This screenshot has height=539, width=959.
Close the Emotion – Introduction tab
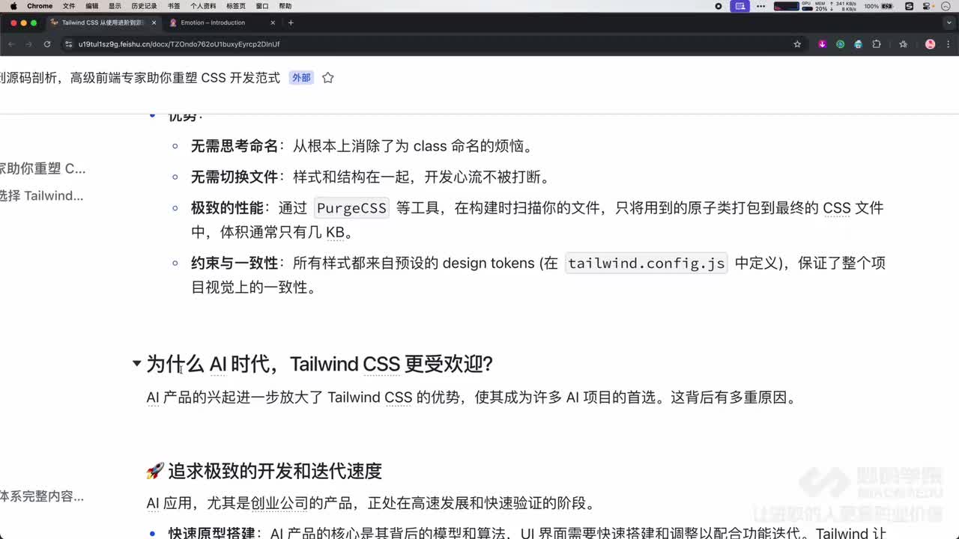click(274, 22)
